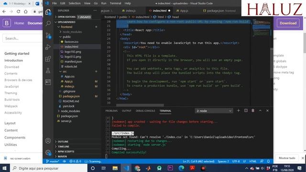
Task: Open Source Control view in activity bar
Action: click(48, 35)
